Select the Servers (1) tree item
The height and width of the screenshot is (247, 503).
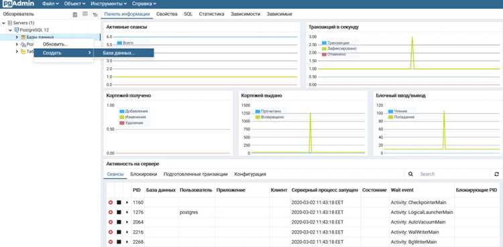click(23, 23)
